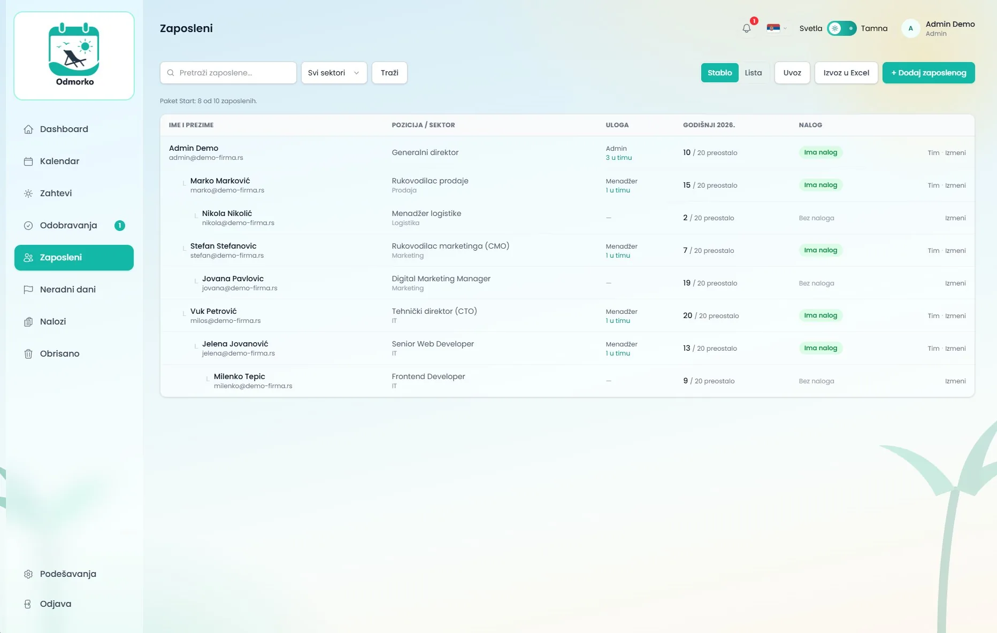The width and height of the screenshot is (997, 633).
Task: Click the Neradni dani flag icon
Action: click(28, 290)
